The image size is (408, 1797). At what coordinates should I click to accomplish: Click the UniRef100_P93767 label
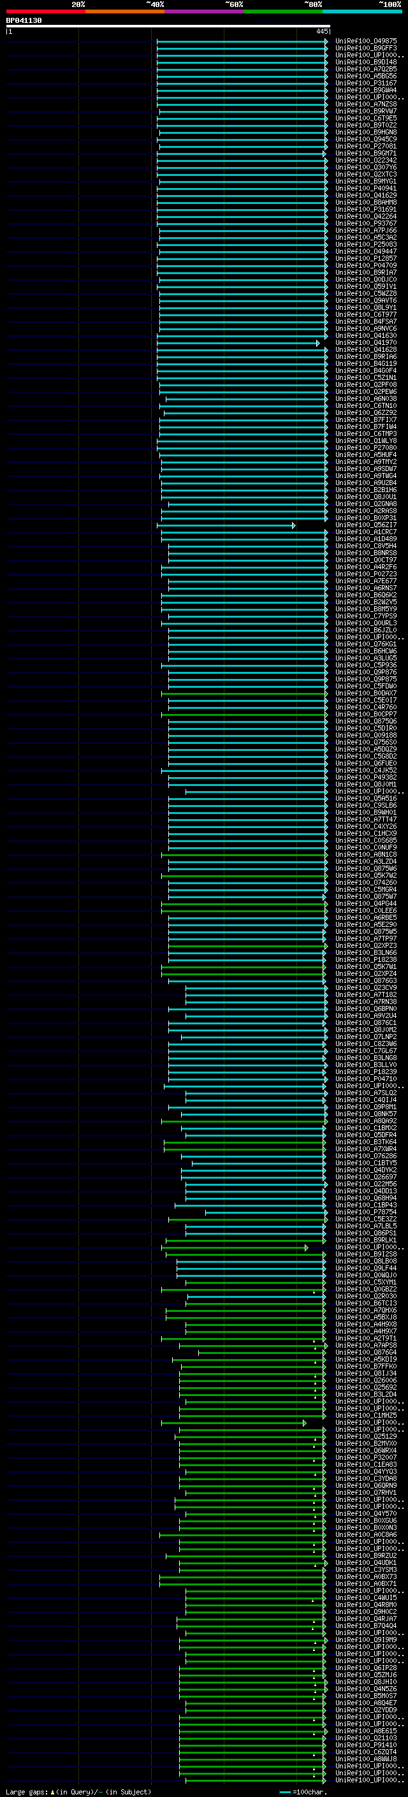point(366,223)
